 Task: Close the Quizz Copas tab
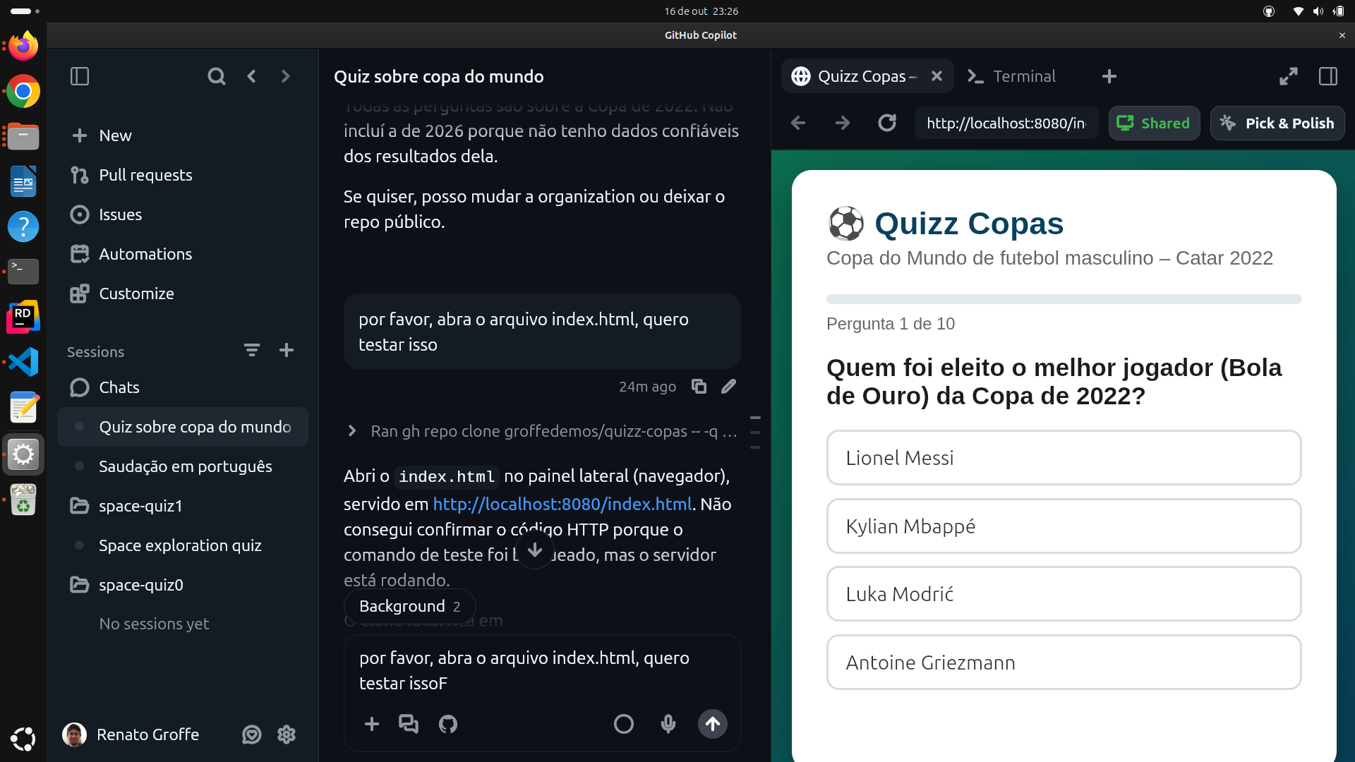coord(937,75)
